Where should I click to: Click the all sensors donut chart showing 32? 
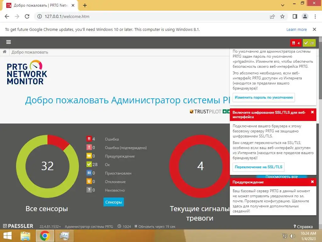47,166
